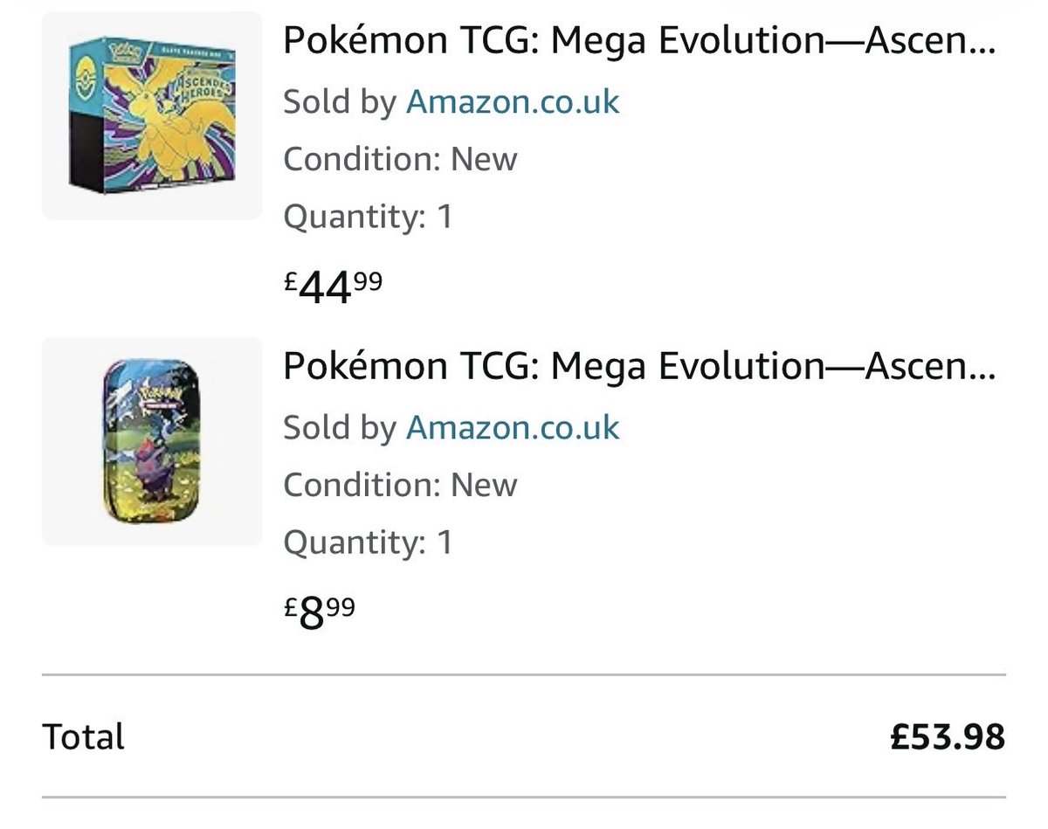Screen dimensions: 1048x829
Task: Select 'Condition: New' under the first item
Action: click(400, 159)
